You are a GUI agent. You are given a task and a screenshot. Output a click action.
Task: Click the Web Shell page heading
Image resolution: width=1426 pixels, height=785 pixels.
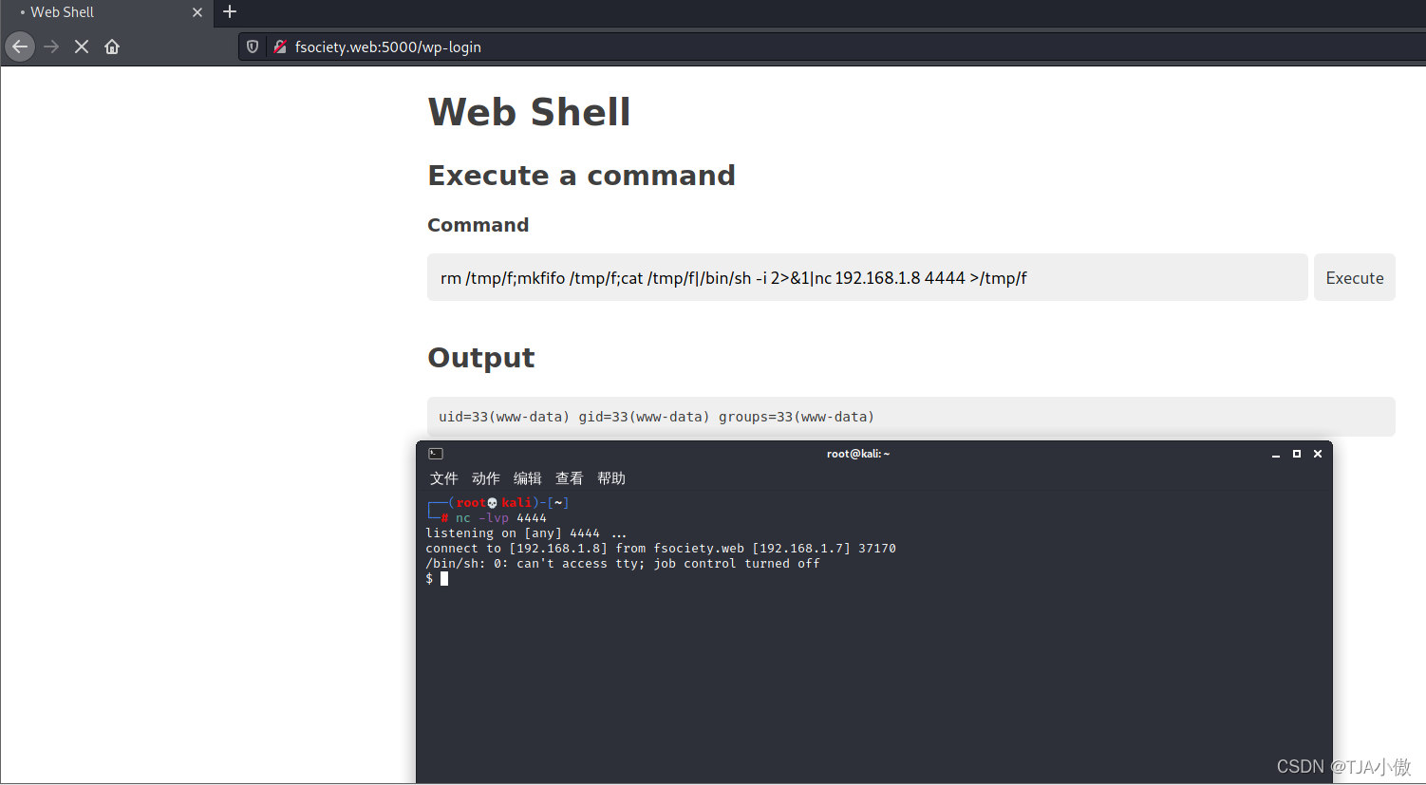click(x=529, y=112)
